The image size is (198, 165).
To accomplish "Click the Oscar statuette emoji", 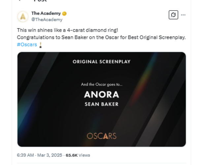I will (40, 45).
